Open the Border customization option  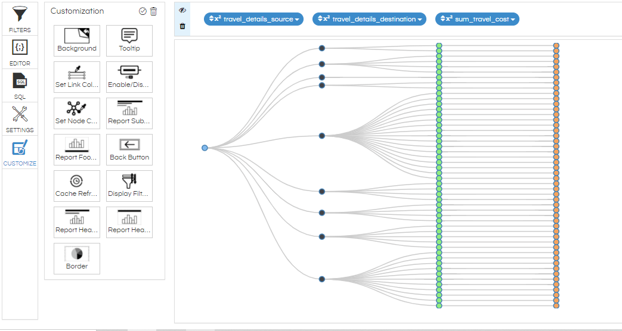coord(77,258)
